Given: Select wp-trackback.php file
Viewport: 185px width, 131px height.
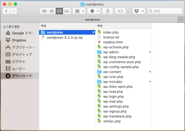Looking at the screenshot, I should coord(124,116).
